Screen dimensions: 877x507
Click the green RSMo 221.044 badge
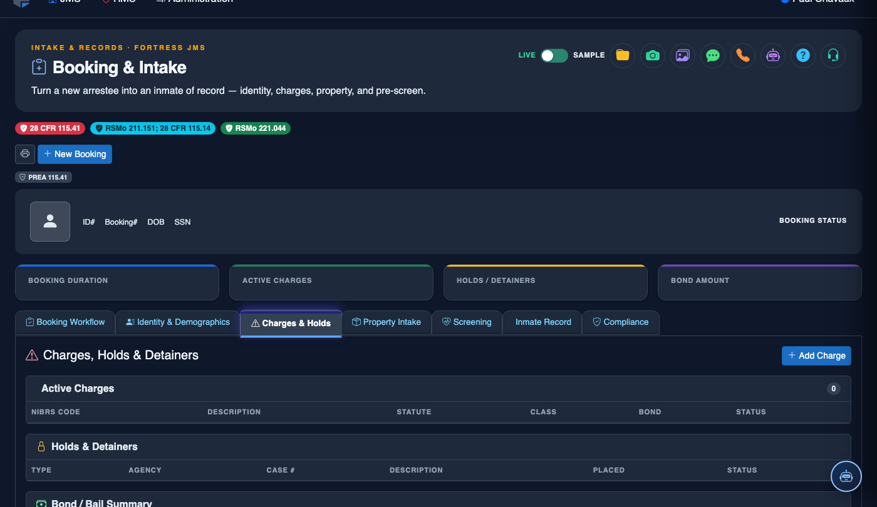(x=256, y=128)
